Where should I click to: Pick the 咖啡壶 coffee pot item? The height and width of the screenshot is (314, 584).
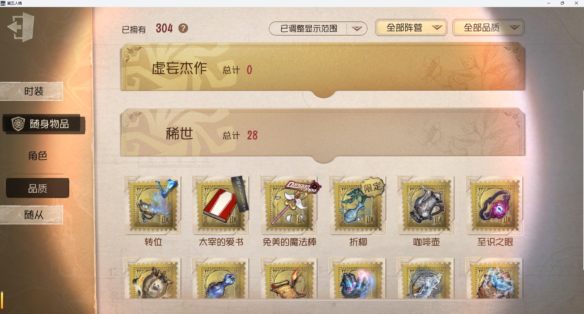click(x=426, y=205)
